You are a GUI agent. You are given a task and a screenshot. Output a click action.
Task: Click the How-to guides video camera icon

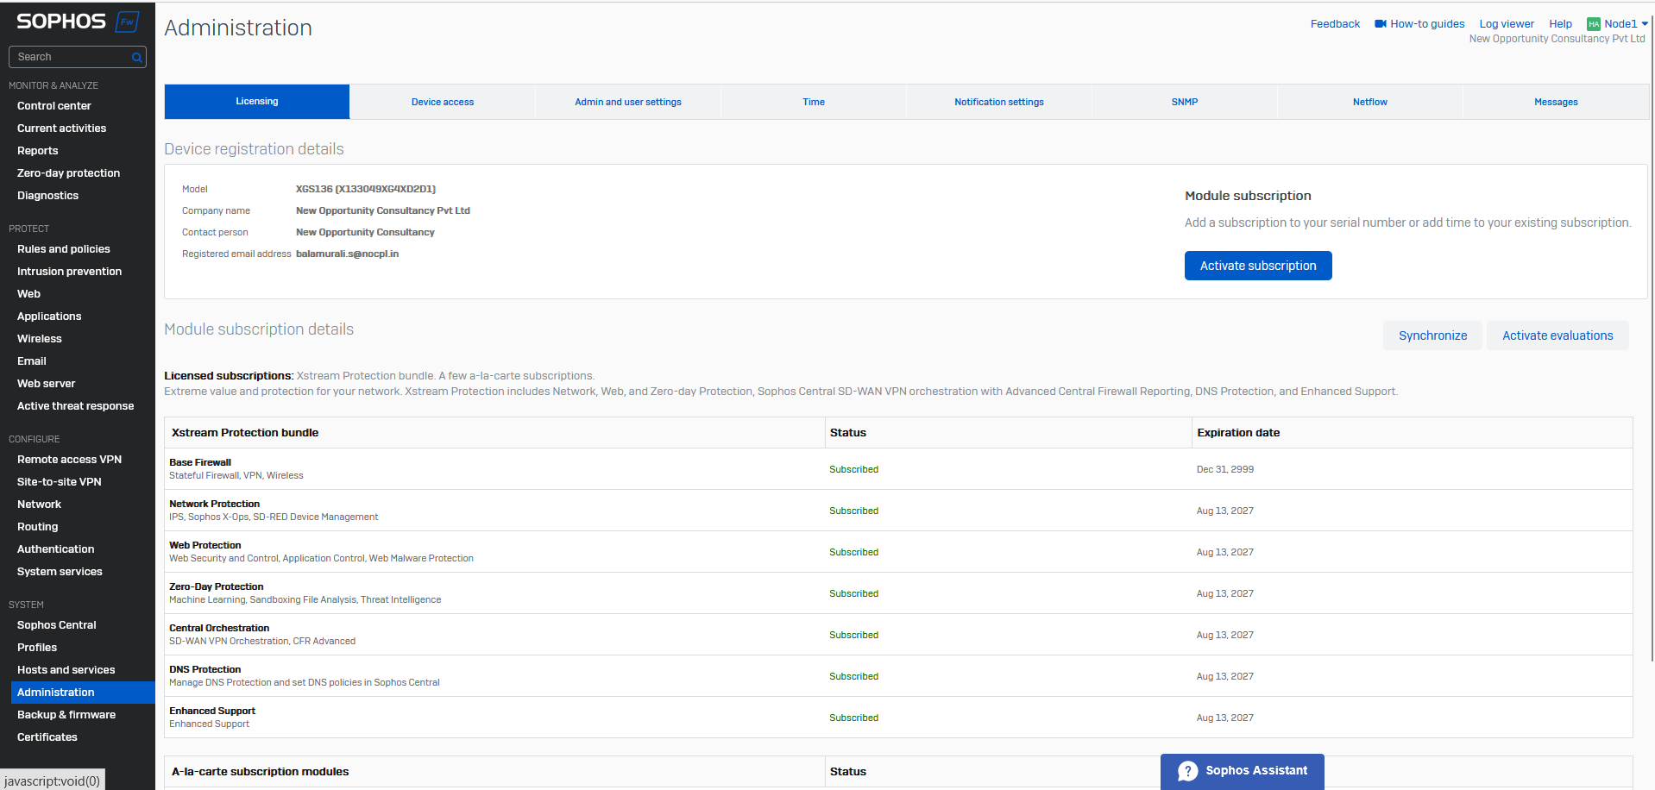[x=1380, y=24]
